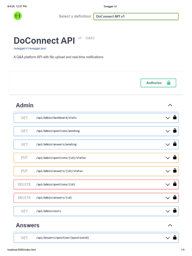This screenshot has width=192, height=256.
Task: Click PUT label of answers/{id}/status row
Action: click(x=24, y=171)
